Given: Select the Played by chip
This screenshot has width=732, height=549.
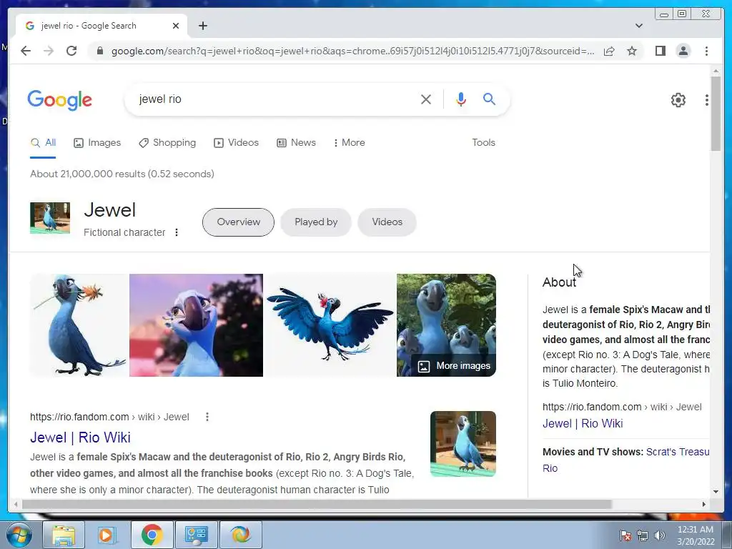Looking at the screenshot, I should (315, 222).
